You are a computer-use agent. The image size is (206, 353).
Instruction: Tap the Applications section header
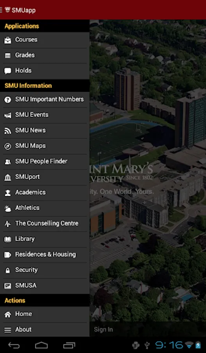click(x=45, y=26)
